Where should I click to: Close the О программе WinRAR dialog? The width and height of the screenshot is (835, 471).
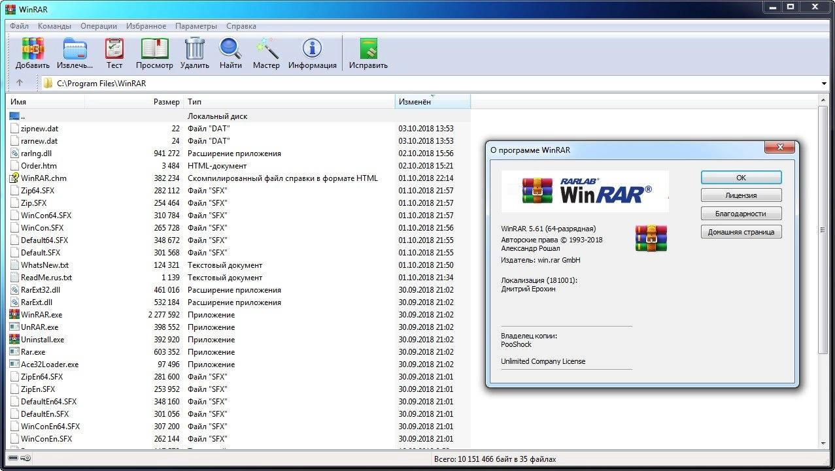click(x=779, y=148)
